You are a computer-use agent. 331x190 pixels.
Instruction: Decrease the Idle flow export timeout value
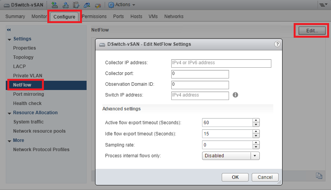[256, 135]
